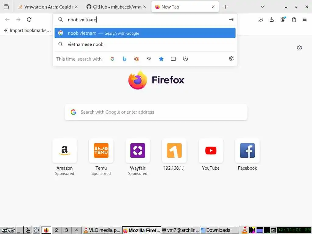Open search settings gear in dropdown
This screenshot has width=312, height=234.
tap(231, 59)
